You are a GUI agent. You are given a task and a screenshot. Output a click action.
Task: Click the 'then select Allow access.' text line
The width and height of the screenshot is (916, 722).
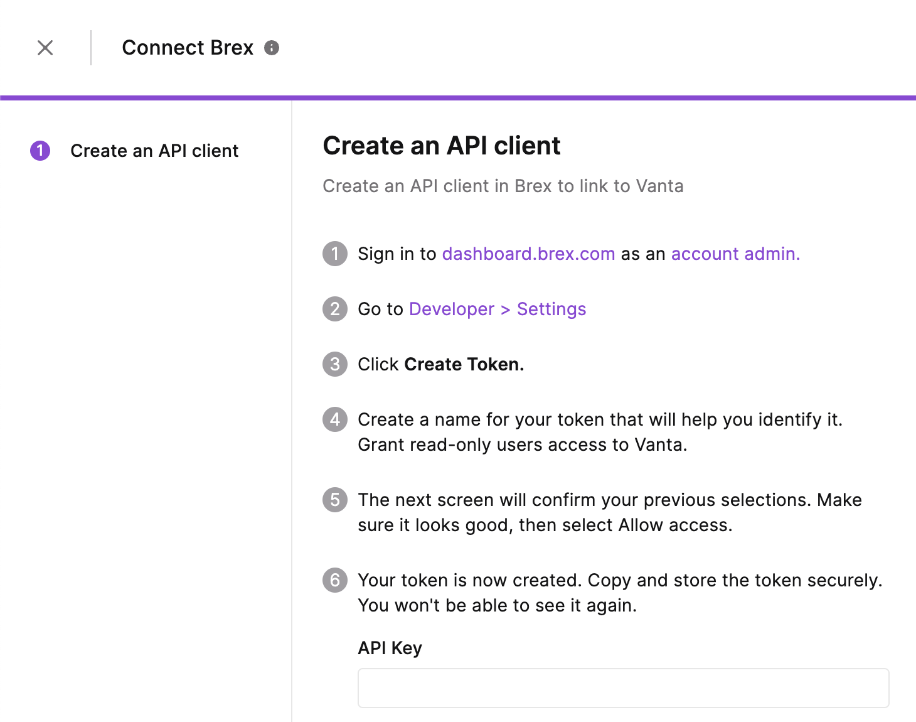coord(545,525)
